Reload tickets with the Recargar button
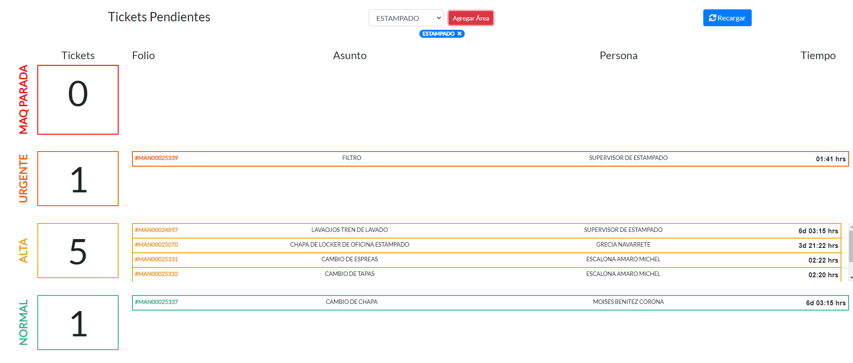This screenshot has height=363, width=853. coord(727,18)
